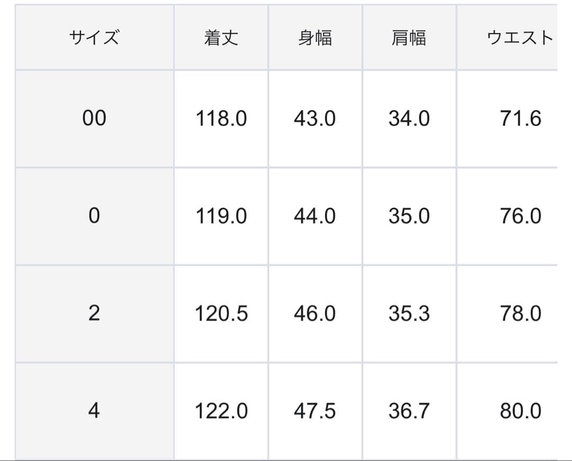The image size is (572, 461).
Task: Click the 肩幅 column header
Action: click(x=409, y=38)
